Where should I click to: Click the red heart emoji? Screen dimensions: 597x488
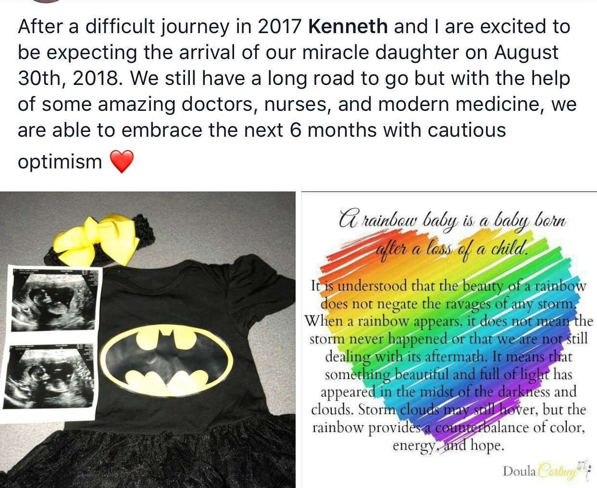[122, 161]
